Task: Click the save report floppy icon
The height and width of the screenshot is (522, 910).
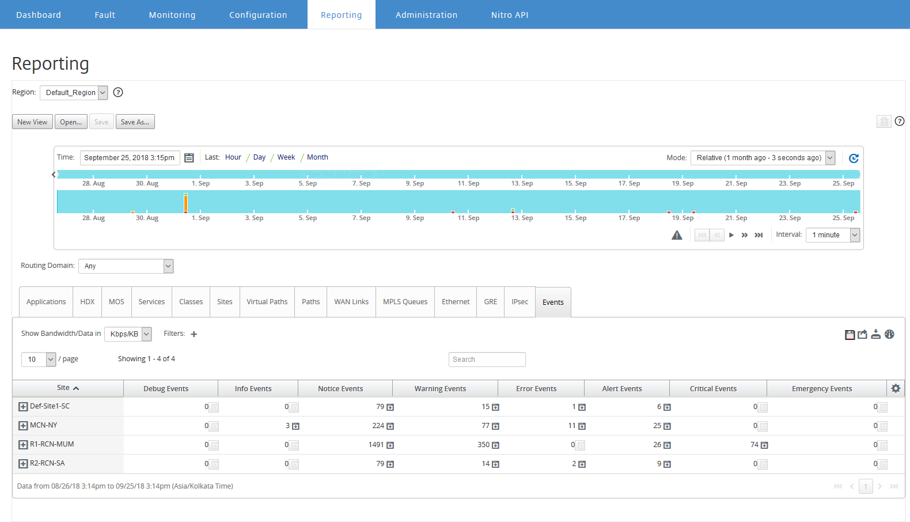Action: click(x=850, y=335)
